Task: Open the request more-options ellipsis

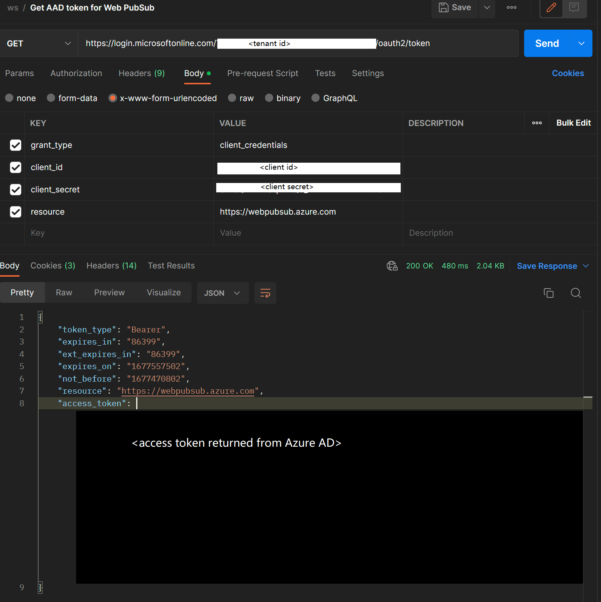Action: click(x=511, y=7)
